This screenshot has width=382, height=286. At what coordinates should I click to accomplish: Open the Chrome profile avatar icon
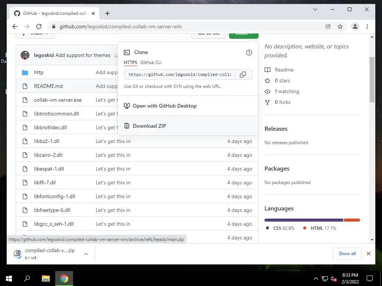(x=355, y=26)
